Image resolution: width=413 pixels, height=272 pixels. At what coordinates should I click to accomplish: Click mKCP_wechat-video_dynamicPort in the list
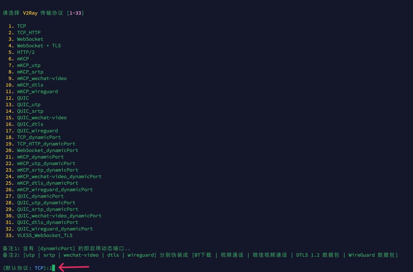[x=59, y=176]
